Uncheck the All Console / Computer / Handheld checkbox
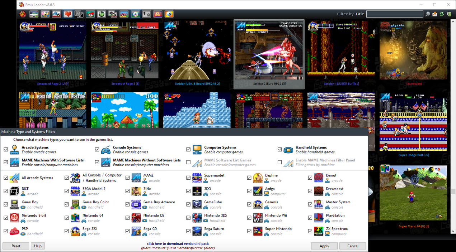Screen dimensions: 456x252 tap(67, 178)
